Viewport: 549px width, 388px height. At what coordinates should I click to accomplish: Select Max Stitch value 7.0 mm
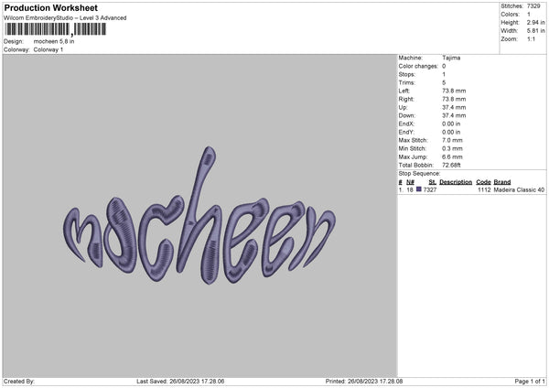(452, 140)
